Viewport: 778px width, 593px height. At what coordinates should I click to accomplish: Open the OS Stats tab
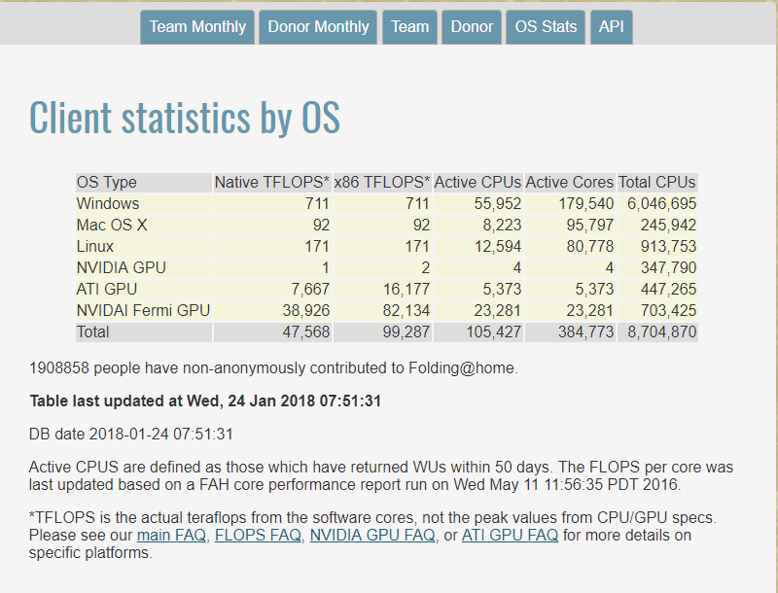[x=546, y=27]
